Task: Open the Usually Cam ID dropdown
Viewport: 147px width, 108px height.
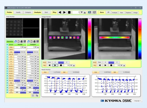Action: coord(20,54)
